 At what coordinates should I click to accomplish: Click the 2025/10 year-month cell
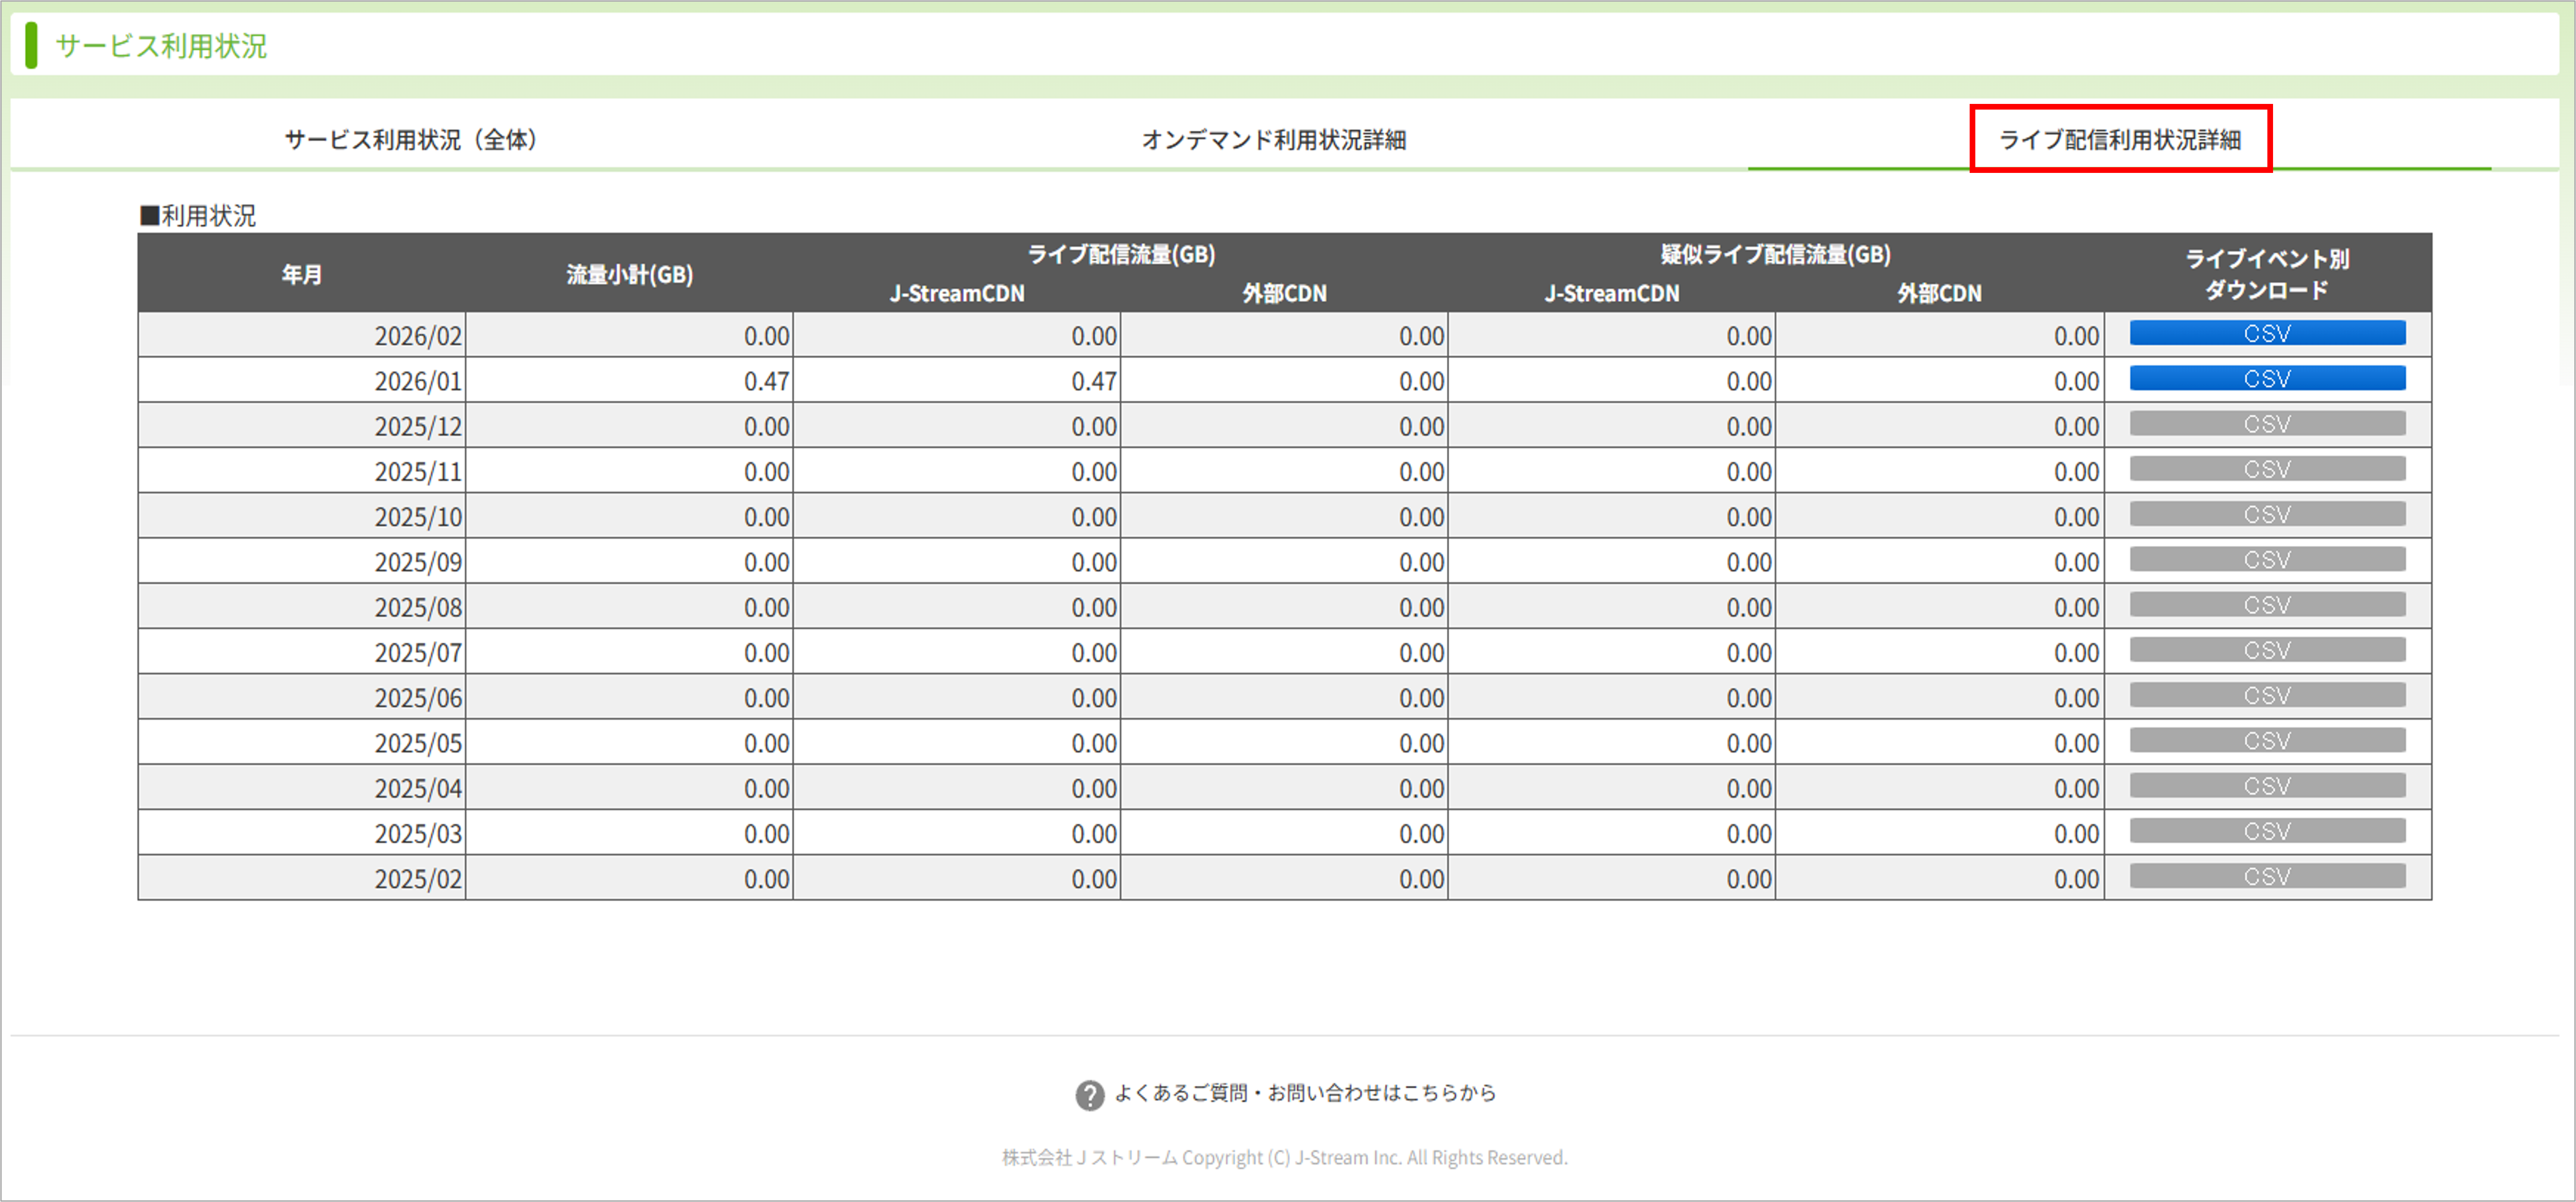coord(302,517)
